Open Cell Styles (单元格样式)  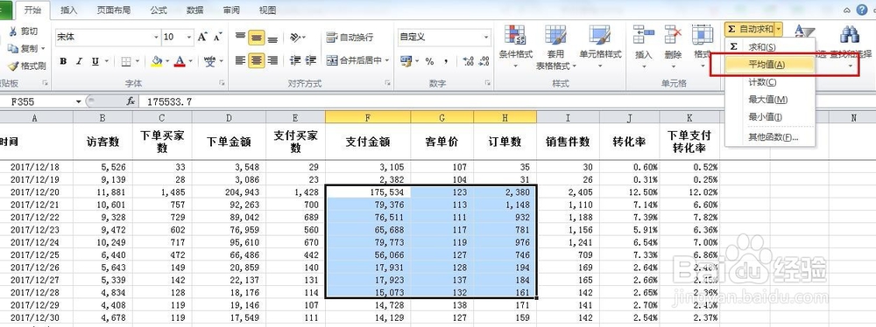tap(601, 47)
